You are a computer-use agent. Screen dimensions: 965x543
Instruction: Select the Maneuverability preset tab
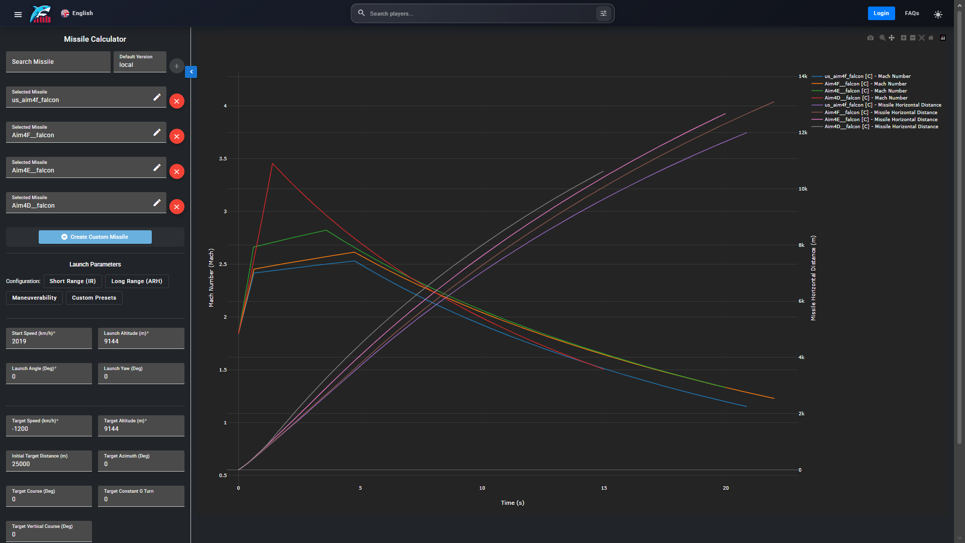(34, 298)
